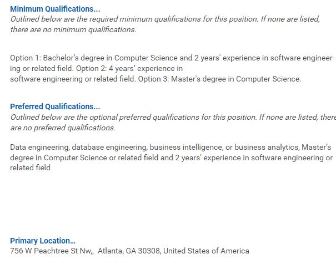Click the Primary Location heading
Screen dimensions: 336x259
43,241
